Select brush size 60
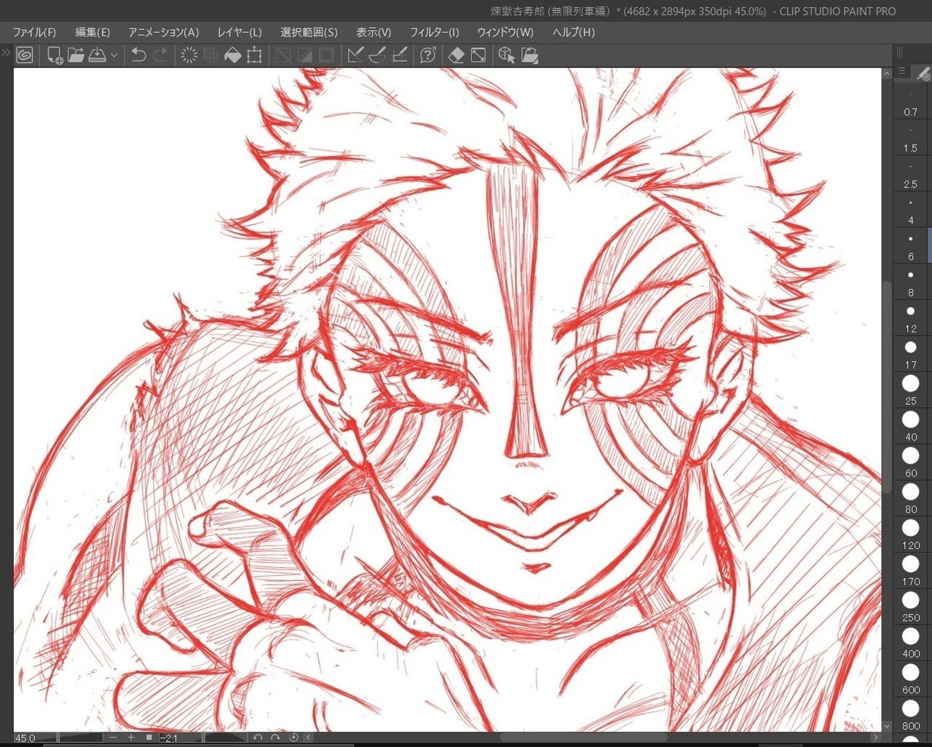Viewport: 932px width, 747px height. click(x=911, y=463)
